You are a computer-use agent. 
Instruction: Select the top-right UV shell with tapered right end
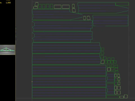pyautogui.click(x=103, y=8)
